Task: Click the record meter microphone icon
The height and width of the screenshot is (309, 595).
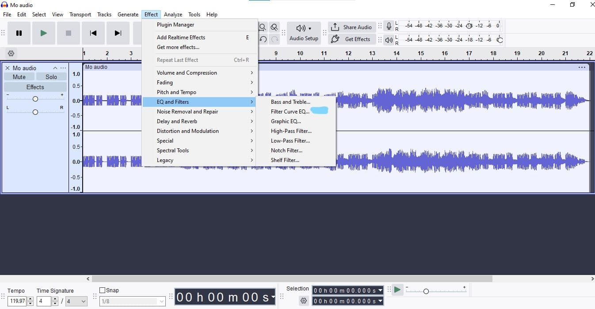Action: [x=389, y=26]
